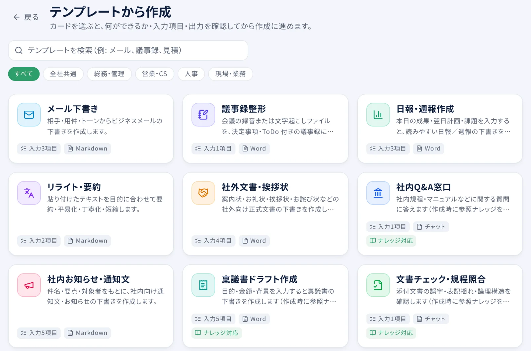Click チャット tag on 社内Q&A窓口 card
The image size is (531, 351).
[x=431, y=227]
